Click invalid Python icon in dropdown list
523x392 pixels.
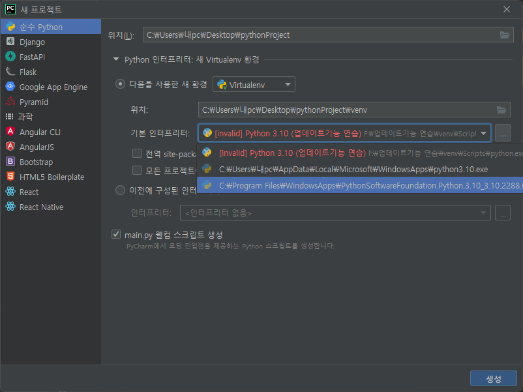(x=207, y=153)
